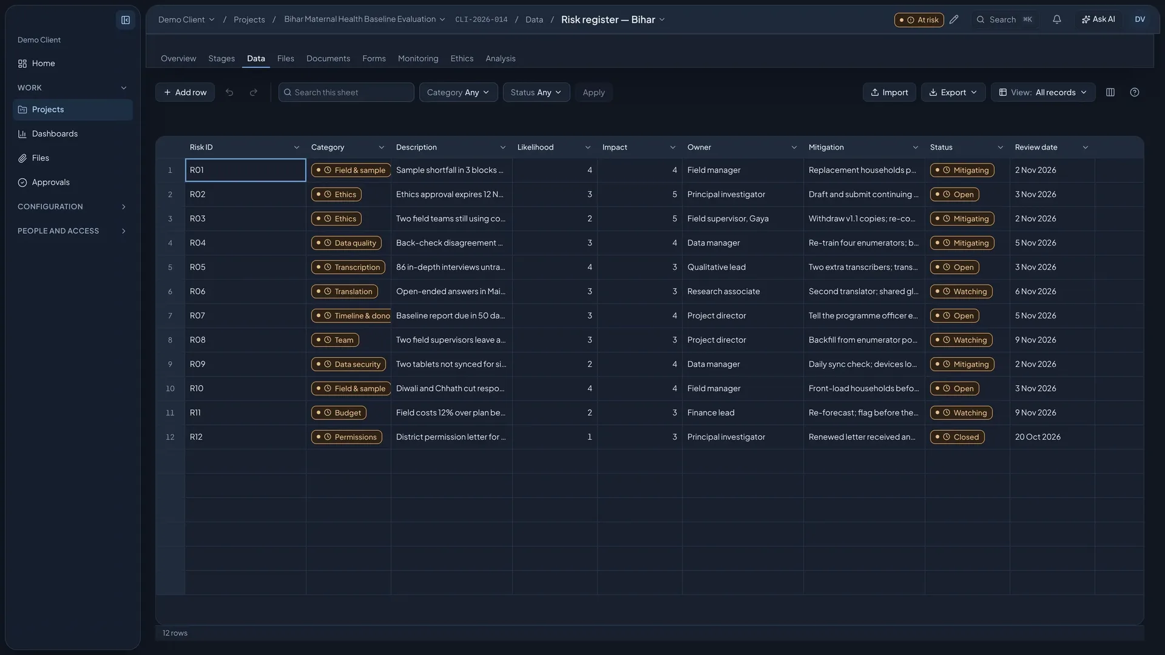This screenshot has width=1165, height=655.
Task: Collapse the WORK section
Action: coord(73,88)
